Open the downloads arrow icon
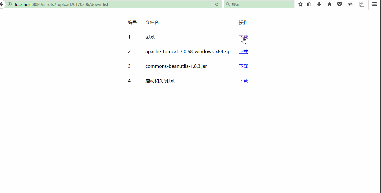This screenshot has height=193, width=381. click(319, 4)
